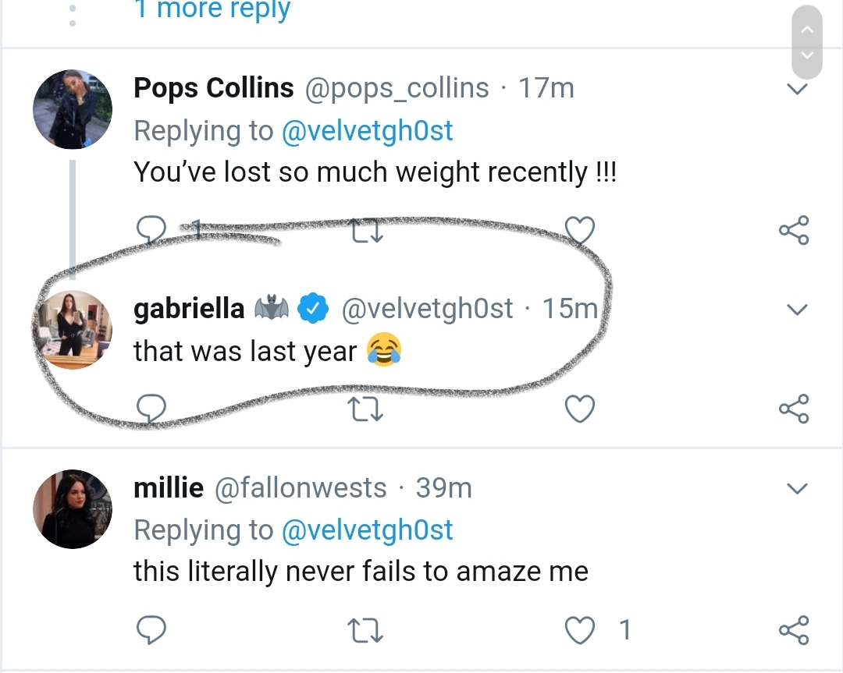This screenshot has height=673, width=843.
Task: Reply to millie's tweet
Action: coord(151,630)
